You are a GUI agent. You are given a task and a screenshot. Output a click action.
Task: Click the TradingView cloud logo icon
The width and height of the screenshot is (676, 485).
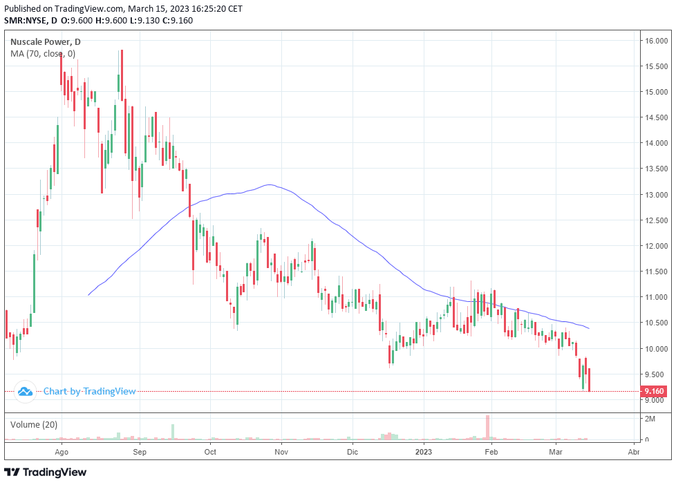25,392
